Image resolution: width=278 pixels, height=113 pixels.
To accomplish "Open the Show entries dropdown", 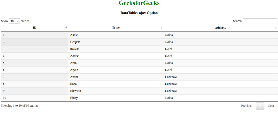I will 14,21.
